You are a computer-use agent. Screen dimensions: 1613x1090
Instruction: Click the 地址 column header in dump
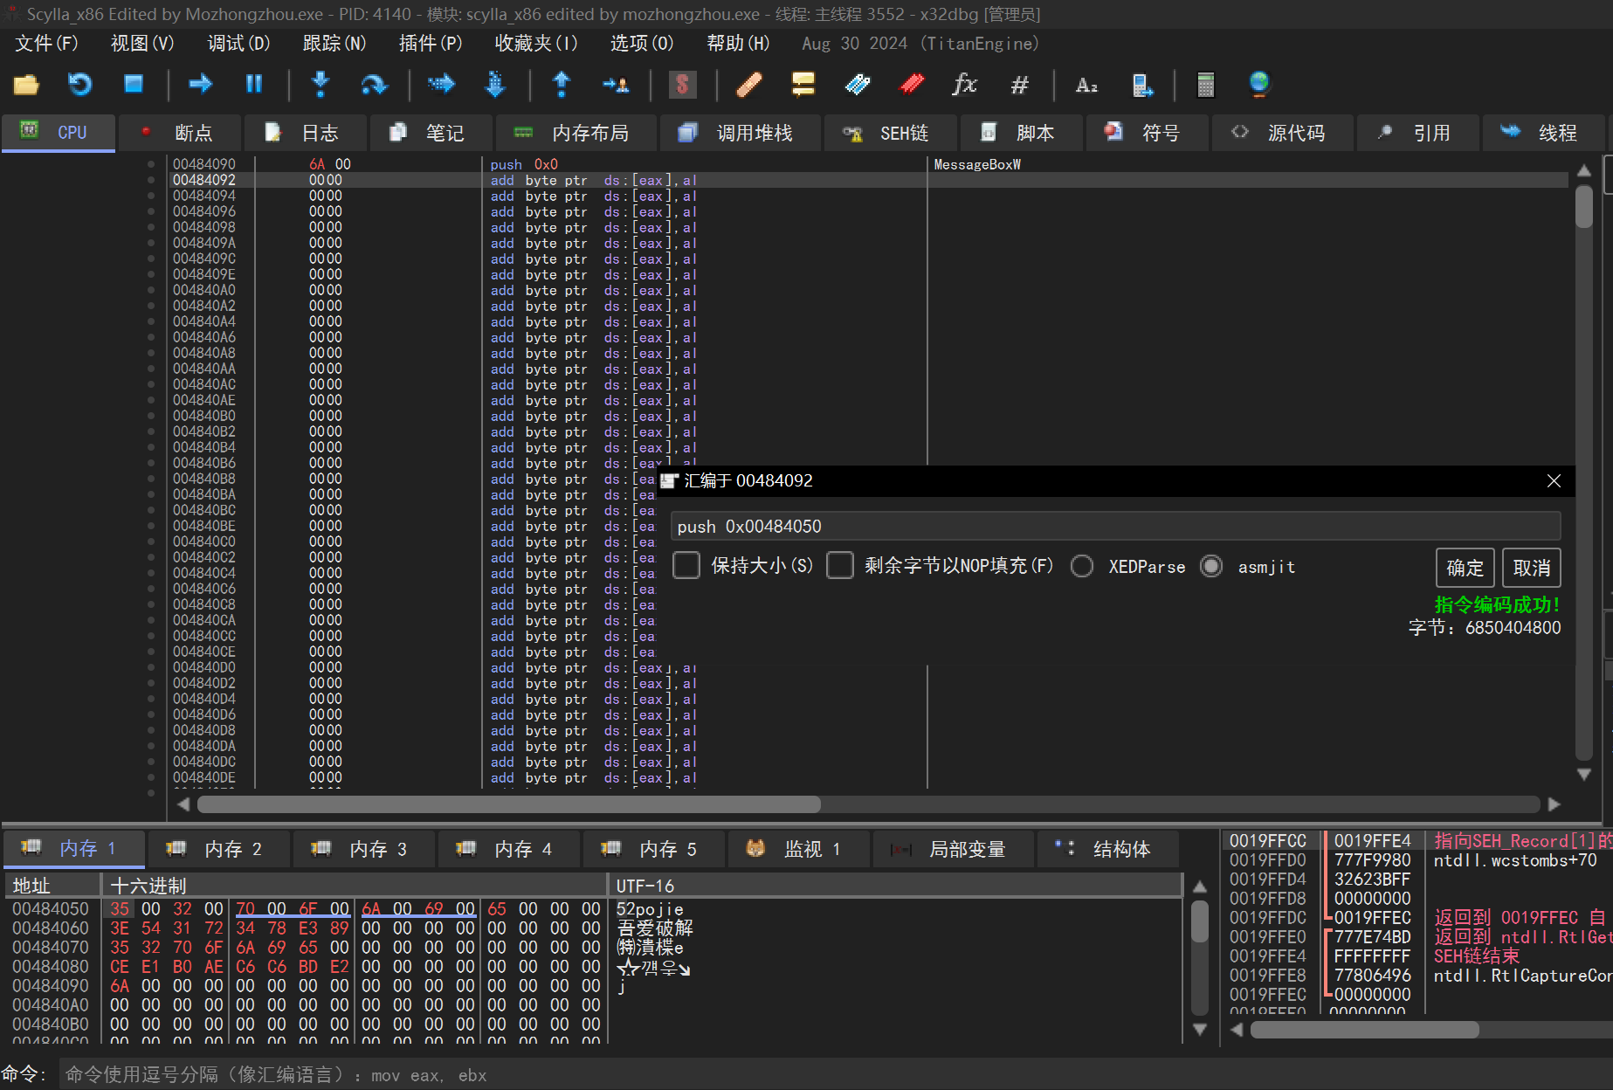point(52,886)
